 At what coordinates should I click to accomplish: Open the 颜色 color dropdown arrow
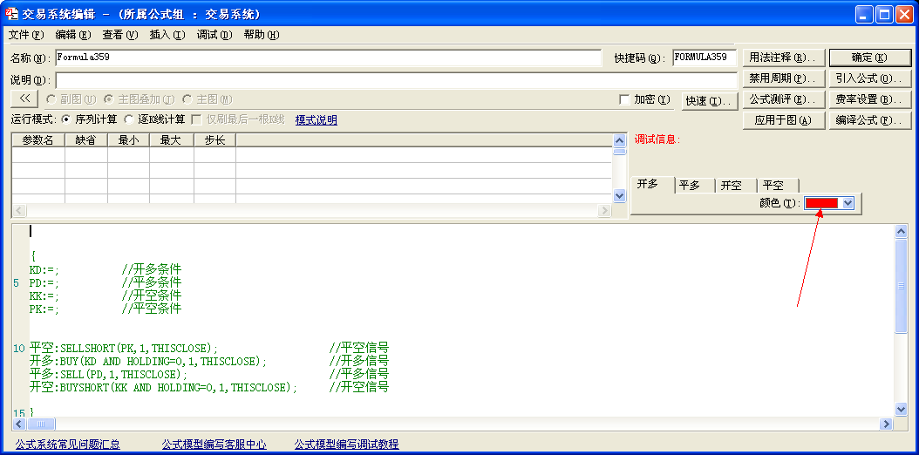pos(848,203)
